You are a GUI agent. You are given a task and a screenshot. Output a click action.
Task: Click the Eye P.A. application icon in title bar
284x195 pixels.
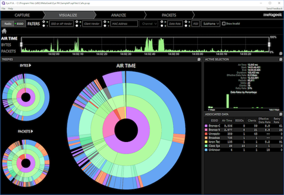click(x=3, y=3)
